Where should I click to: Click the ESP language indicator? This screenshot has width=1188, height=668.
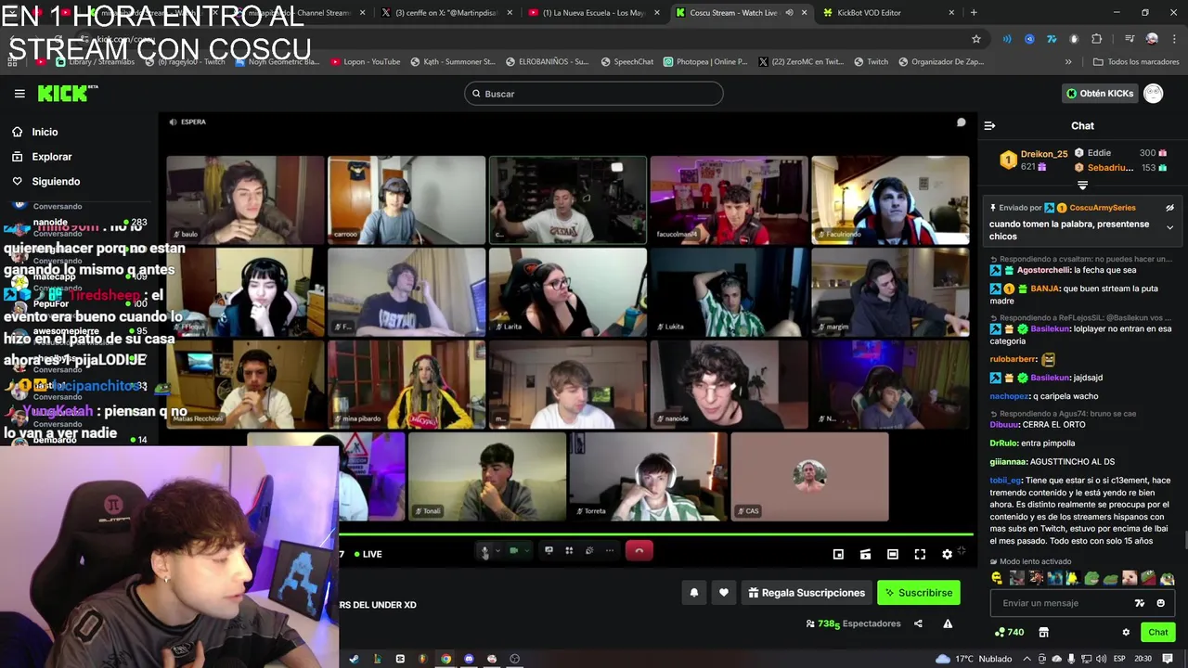[x=1119, y=659]
